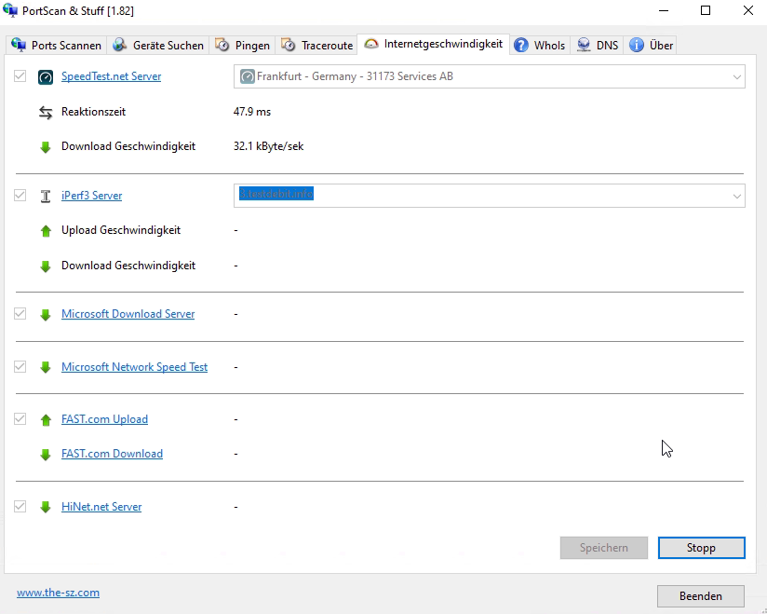Click the SpeedTest.net gauge icon
The image size is (767, 614).
pos(46,76)
